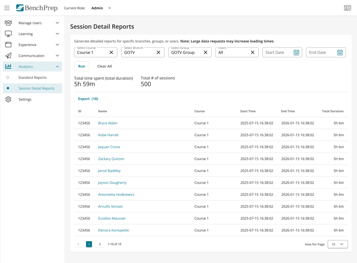The height and width of the screenshot is (263, 357).
Task: Select Session Detail Reports menu item
Action: point(36,88)
